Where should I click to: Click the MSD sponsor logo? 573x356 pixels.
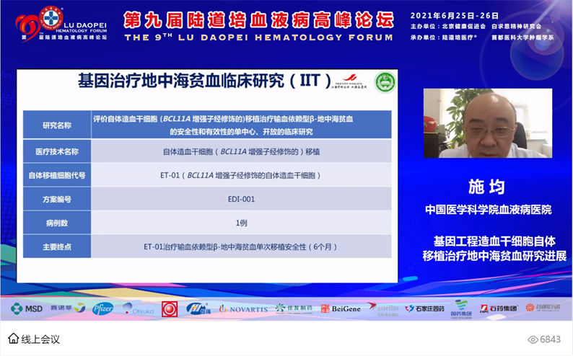click(x=27, y=308)
